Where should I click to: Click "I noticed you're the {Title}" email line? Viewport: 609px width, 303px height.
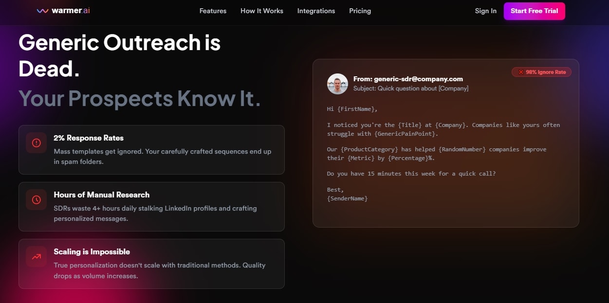click(x=443, y=129)
